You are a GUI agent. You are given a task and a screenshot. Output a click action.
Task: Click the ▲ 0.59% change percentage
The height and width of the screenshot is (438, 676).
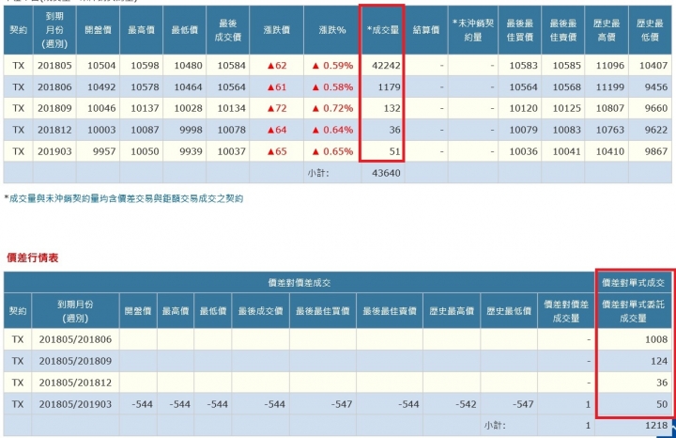click(x=332, y=66)
